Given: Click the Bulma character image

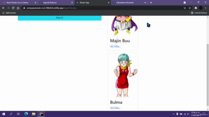Looking at the screenshot, I should (x=125, y=75).
